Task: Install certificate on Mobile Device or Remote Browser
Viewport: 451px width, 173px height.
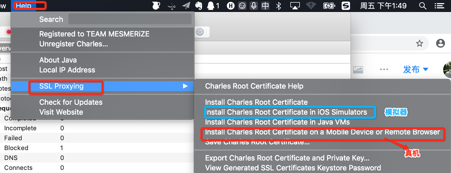Action: click(x=323, y=132)
